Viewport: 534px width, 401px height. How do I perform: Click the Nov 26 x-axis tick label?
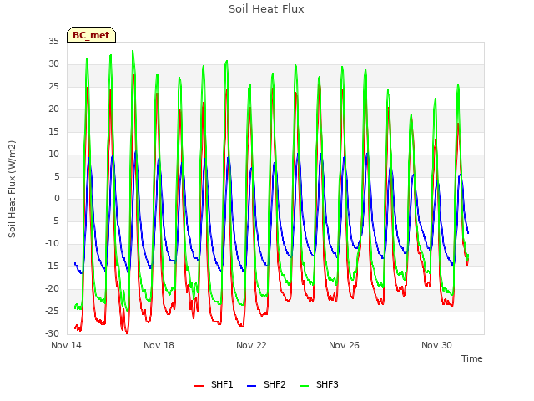point(344,345)
